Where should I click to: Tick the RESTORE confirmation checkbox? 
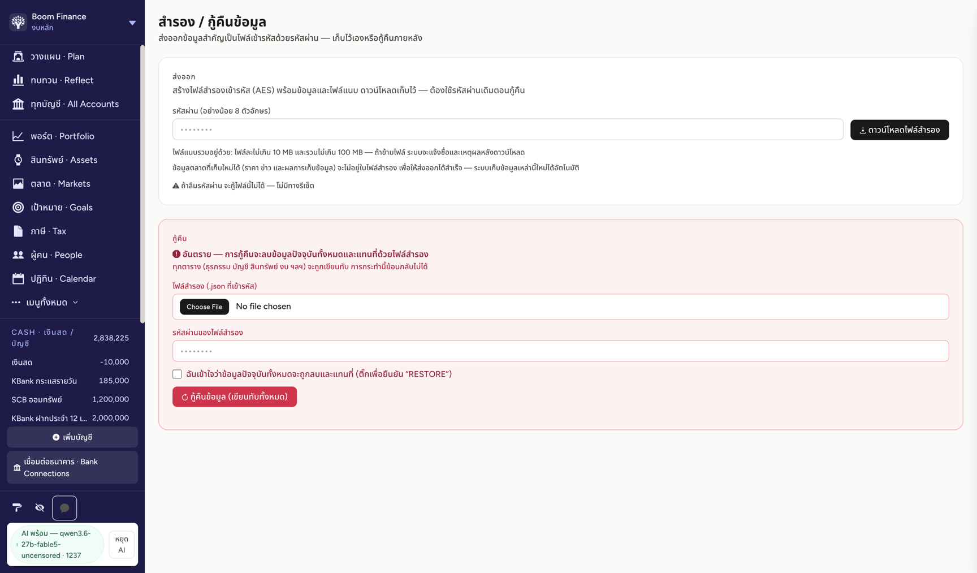pyautogui.click(x=177, y=374)
